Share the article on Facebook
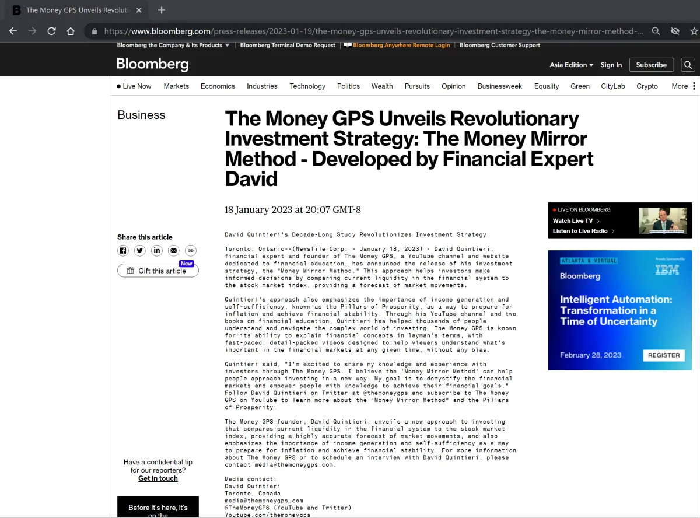The width and height of the screenshot is (700, 518). coord(123,250)
